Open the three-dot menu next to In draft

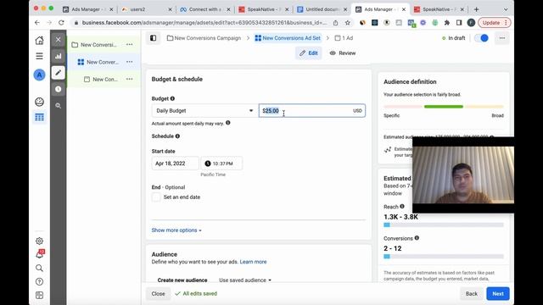coord(502,38)
